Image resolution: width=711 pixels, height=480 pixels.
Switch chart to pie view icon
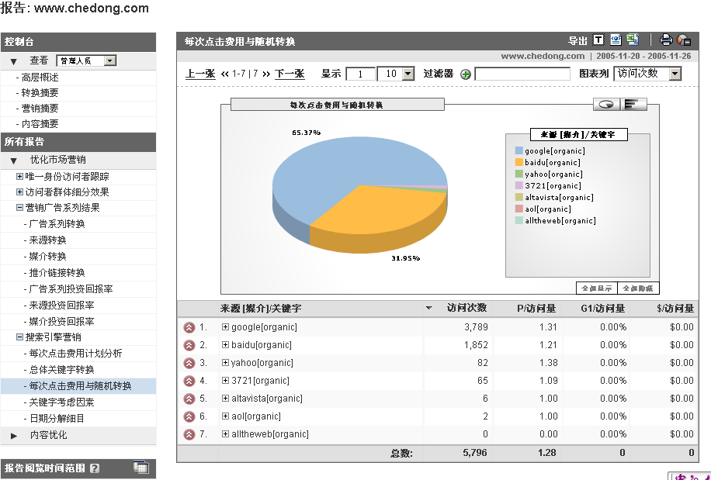(606, 105)
